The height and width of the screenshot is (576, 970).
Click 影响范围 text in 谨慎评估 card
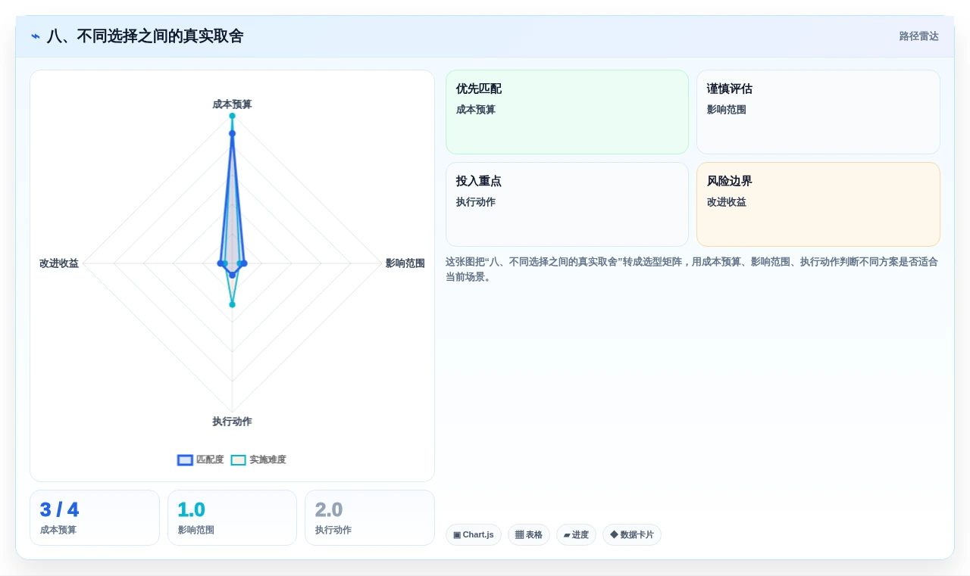point(727,110)
